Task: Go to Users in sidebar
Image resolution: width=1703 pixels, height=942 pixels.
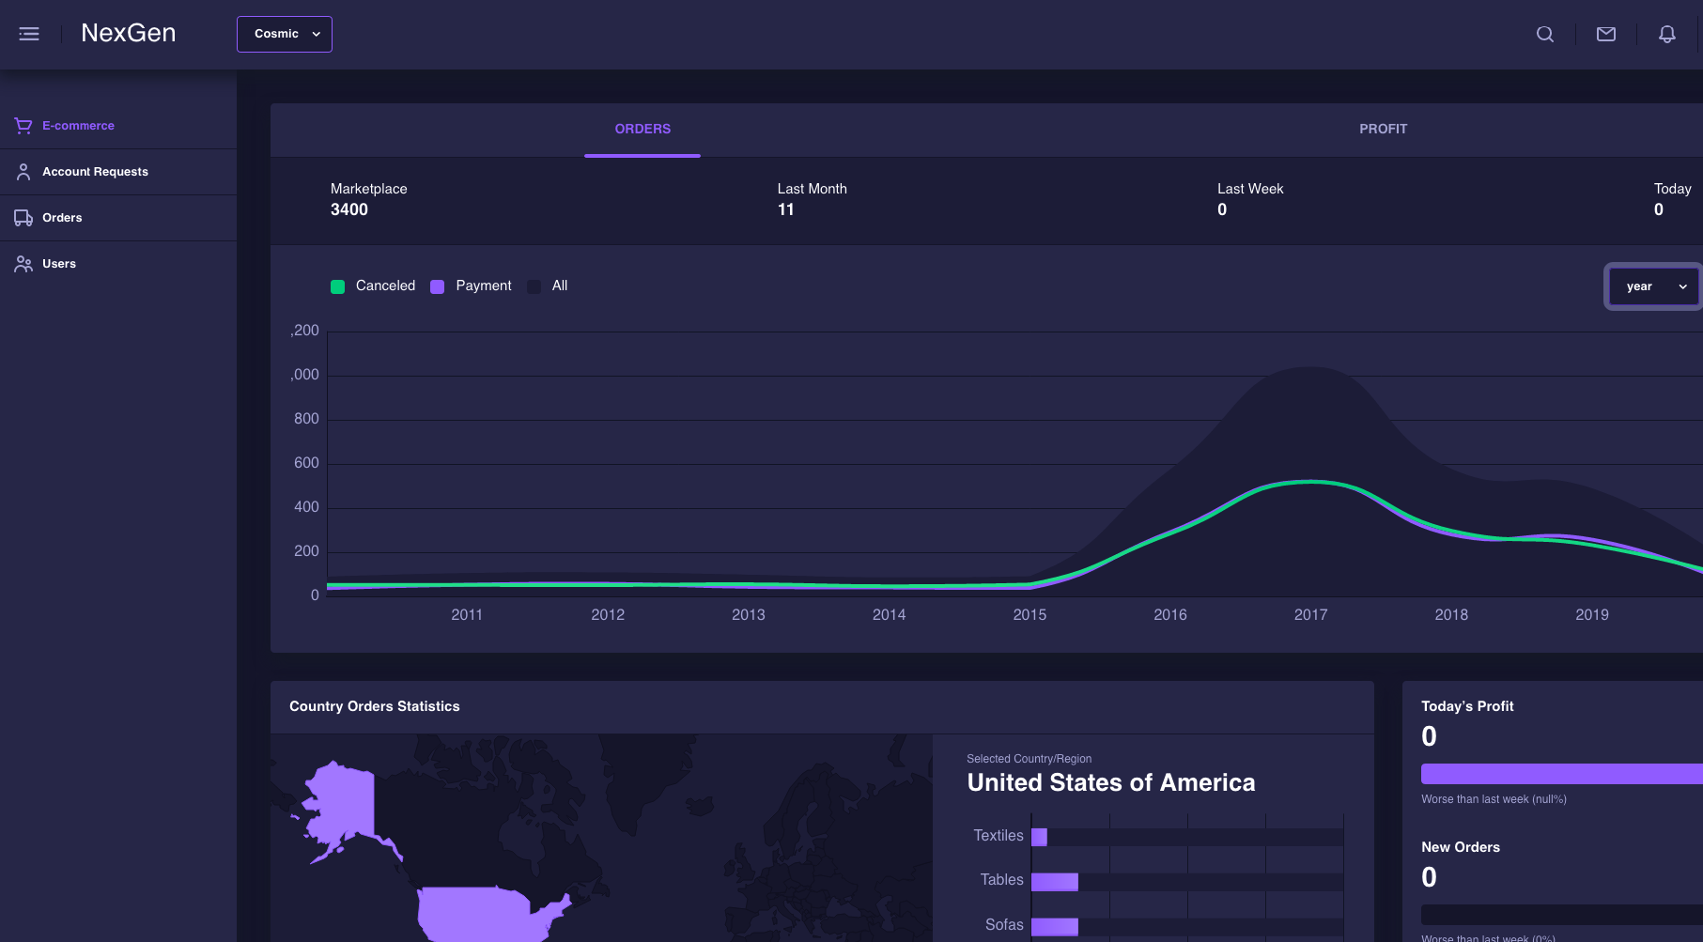Action: point(118,264)
